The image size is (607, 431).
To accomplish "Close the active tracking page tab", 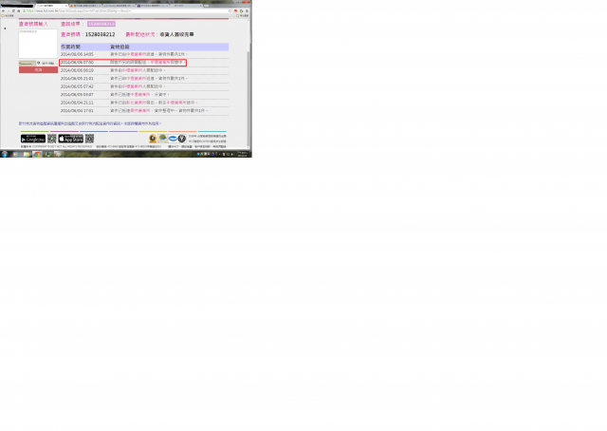I will (x=66, y=6).
